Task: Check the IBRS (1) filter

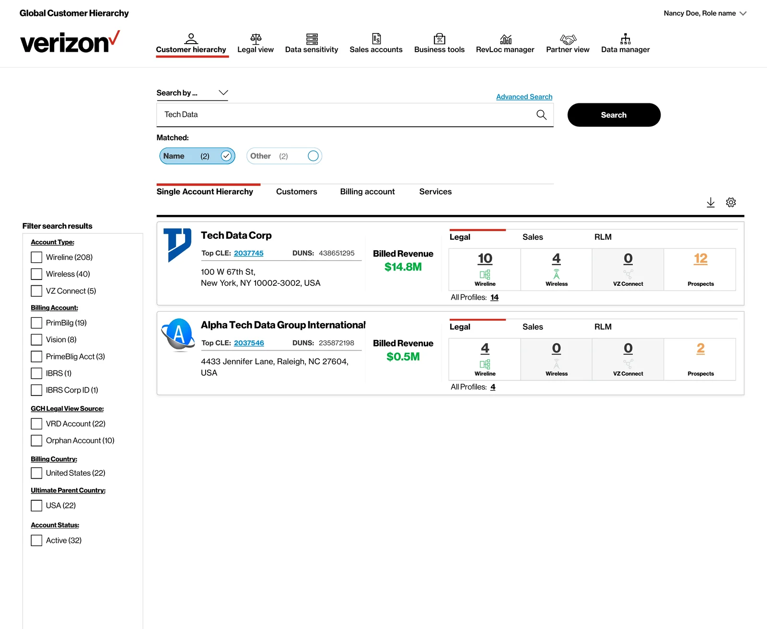Action: [36, 373]
